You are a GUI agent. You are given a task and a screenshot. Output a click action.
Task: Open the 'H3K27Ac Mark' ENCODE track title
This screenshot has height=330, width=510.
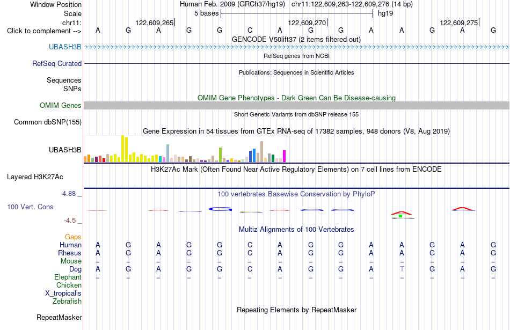pos(296,170)
